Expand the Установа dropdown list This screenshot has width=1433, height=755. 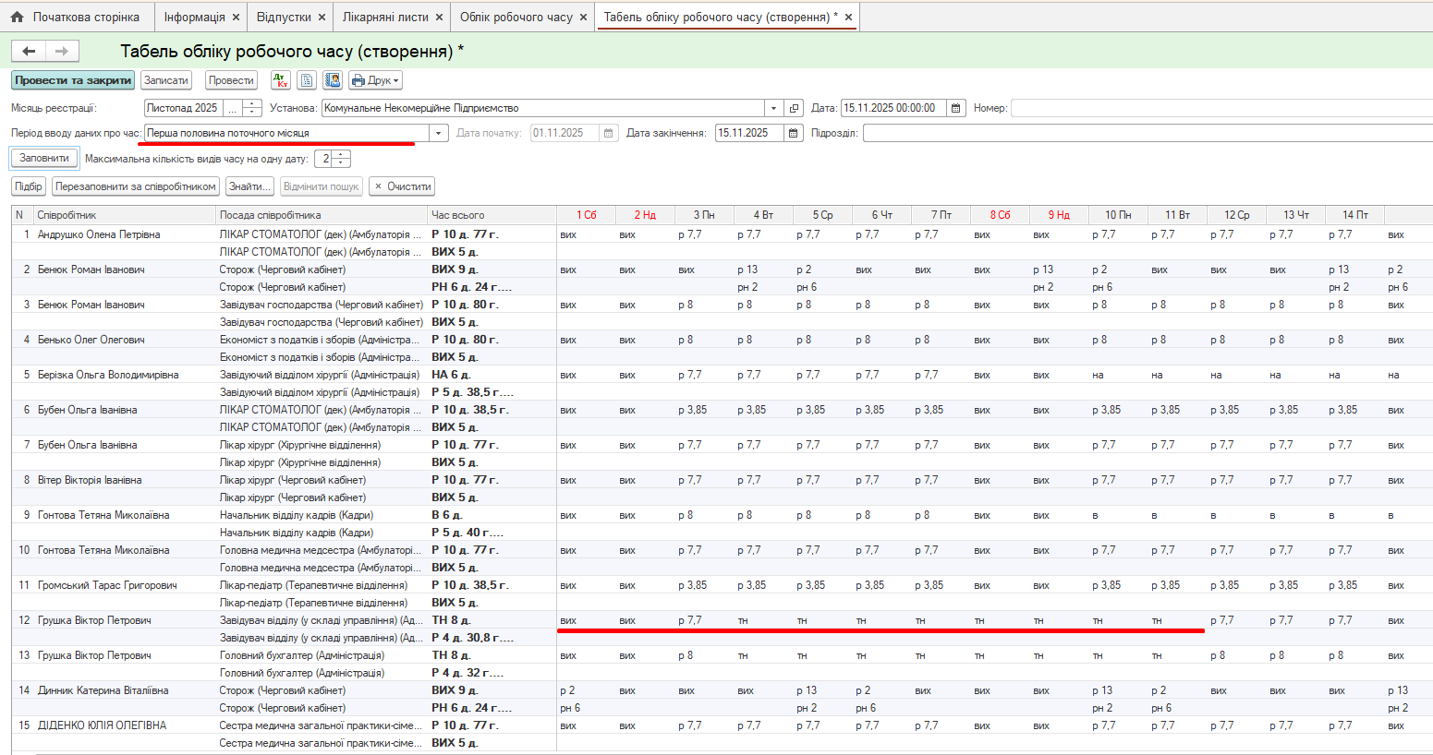(773, 108)
